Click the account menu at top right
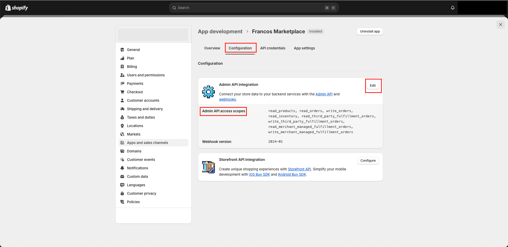Viewport: 508px width, 247px height. pyautogui.click(x=482, y=8)
